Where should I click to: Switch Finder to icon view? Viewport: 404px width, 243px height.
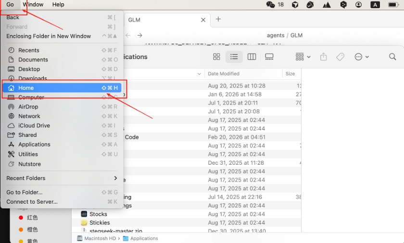pos(216,57)
